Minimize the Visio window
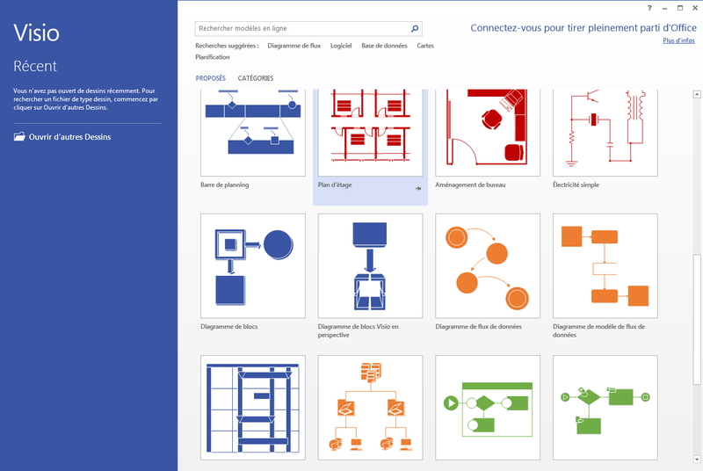Viewport: 703px width, 471px height. pyautogui.click(x=664, y=8)
